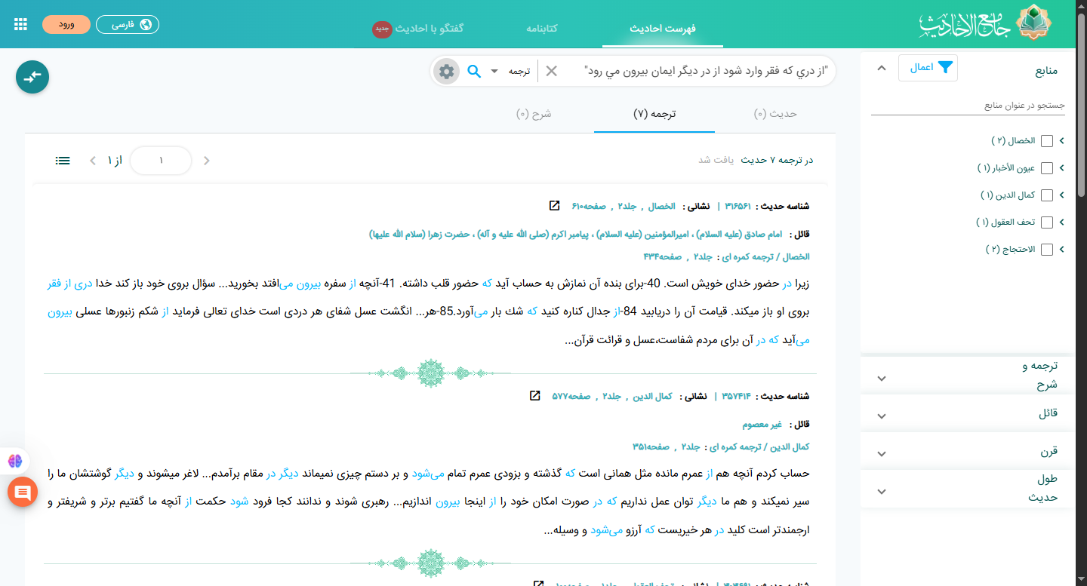Click the search settings gear icon
The width and height of the screenshot is (1087, 586).
coord(447,72)
